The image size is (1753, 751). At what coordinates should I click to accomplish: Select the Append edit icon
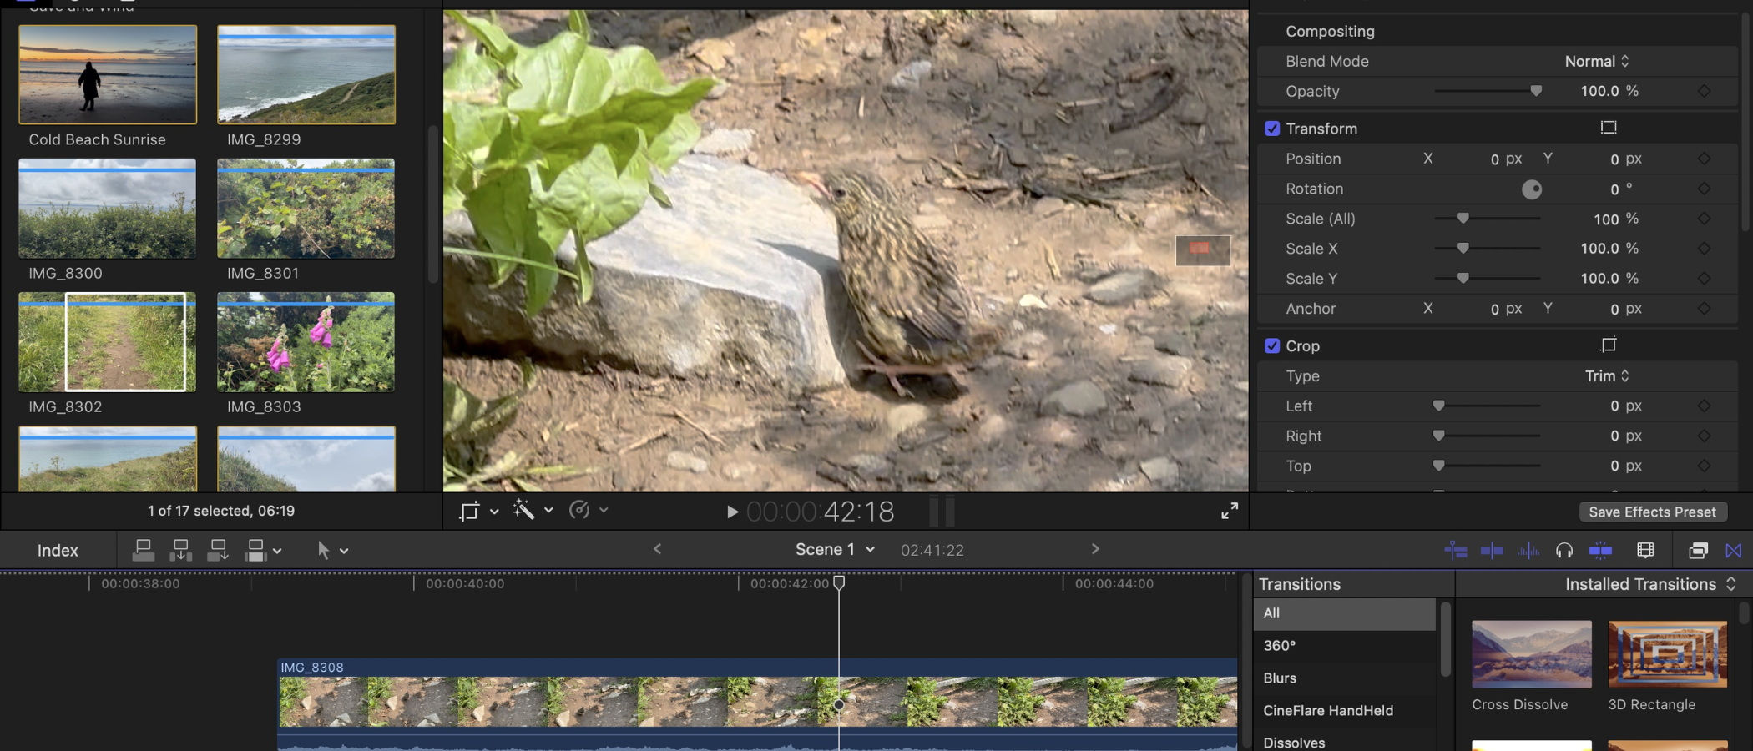tap(219, 550)
